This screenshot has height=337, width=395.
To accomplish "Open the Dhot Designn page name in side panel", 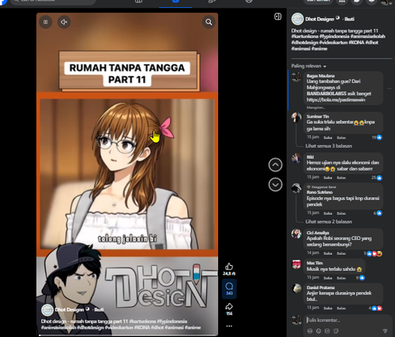I will [x=320, y=19].
